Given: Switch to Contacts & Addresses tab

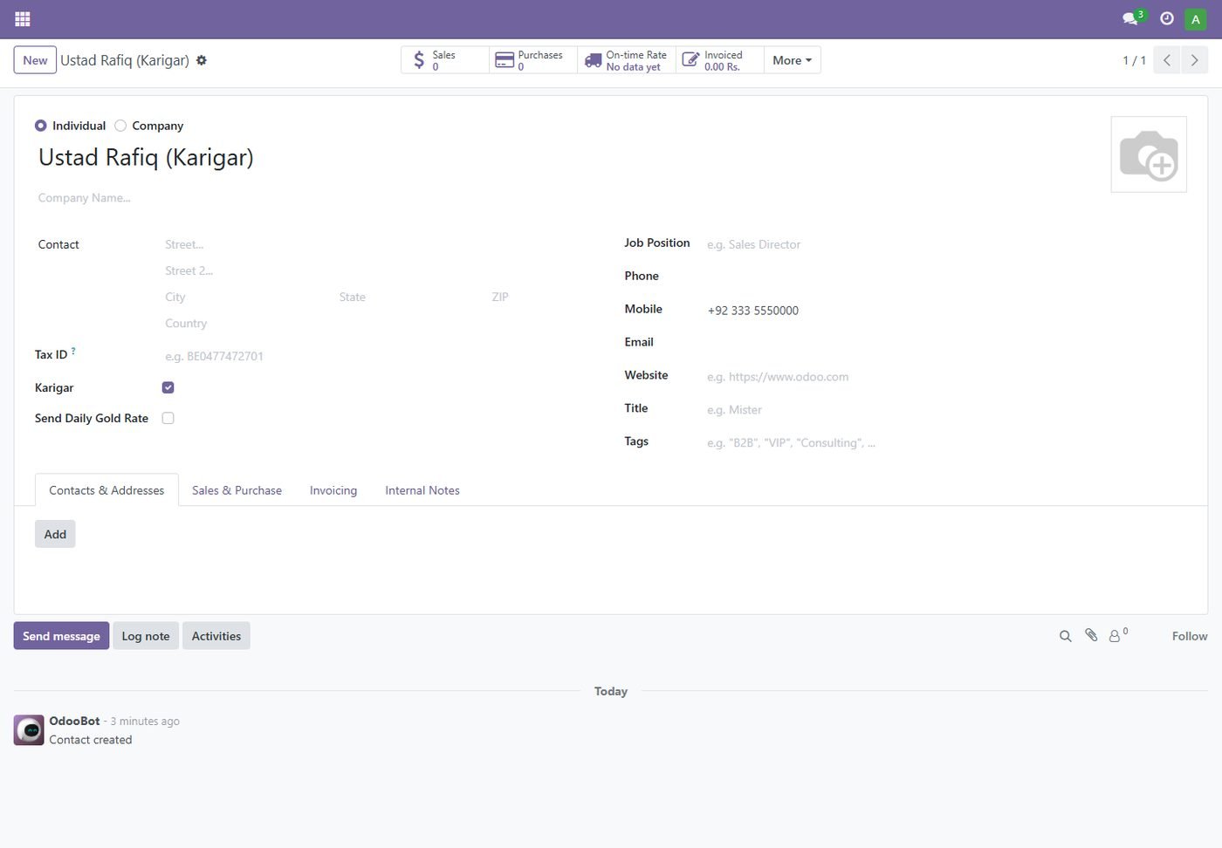Looking at the screenshot, I should [106, 490].
